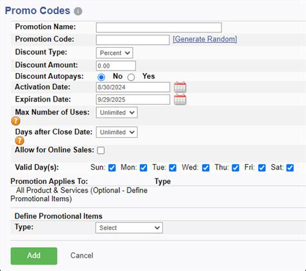Click the Generate Random link
Viewport: 306px width, 271px height.
pyautogui.click(x=205, y=39)
